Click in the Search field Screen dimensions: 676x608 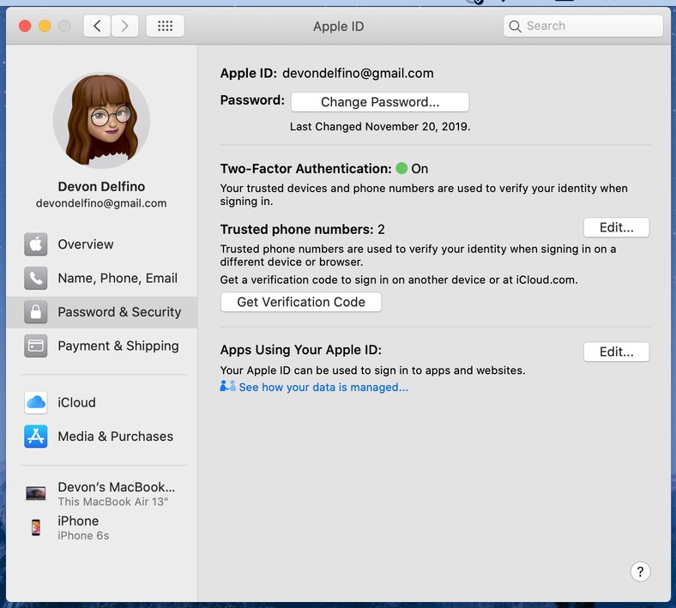592,26
